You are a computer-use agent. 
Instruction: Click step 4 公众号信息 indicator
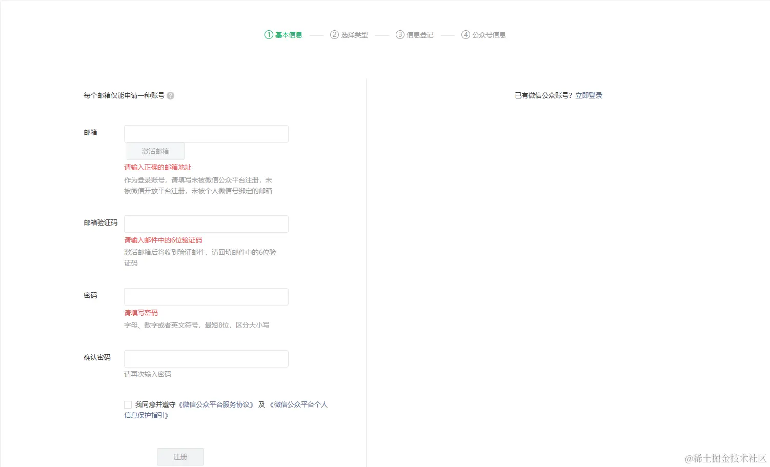483,35
